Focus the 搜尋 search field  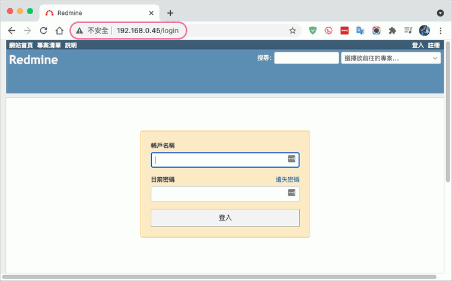(x=307, y=58)
